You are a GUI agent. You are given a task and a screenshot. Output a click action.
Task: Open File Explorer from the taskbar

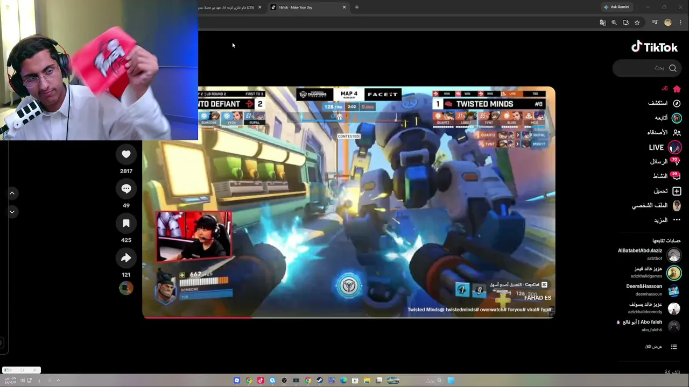coord(367,381)
